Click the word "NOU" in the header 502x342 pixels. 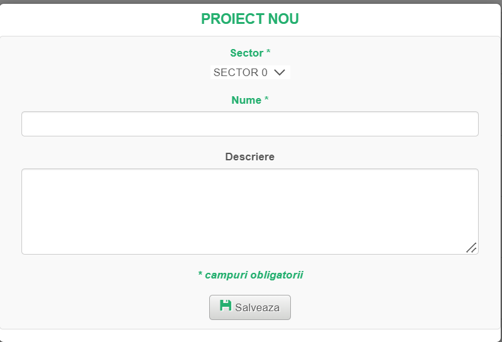pos(283,19)
